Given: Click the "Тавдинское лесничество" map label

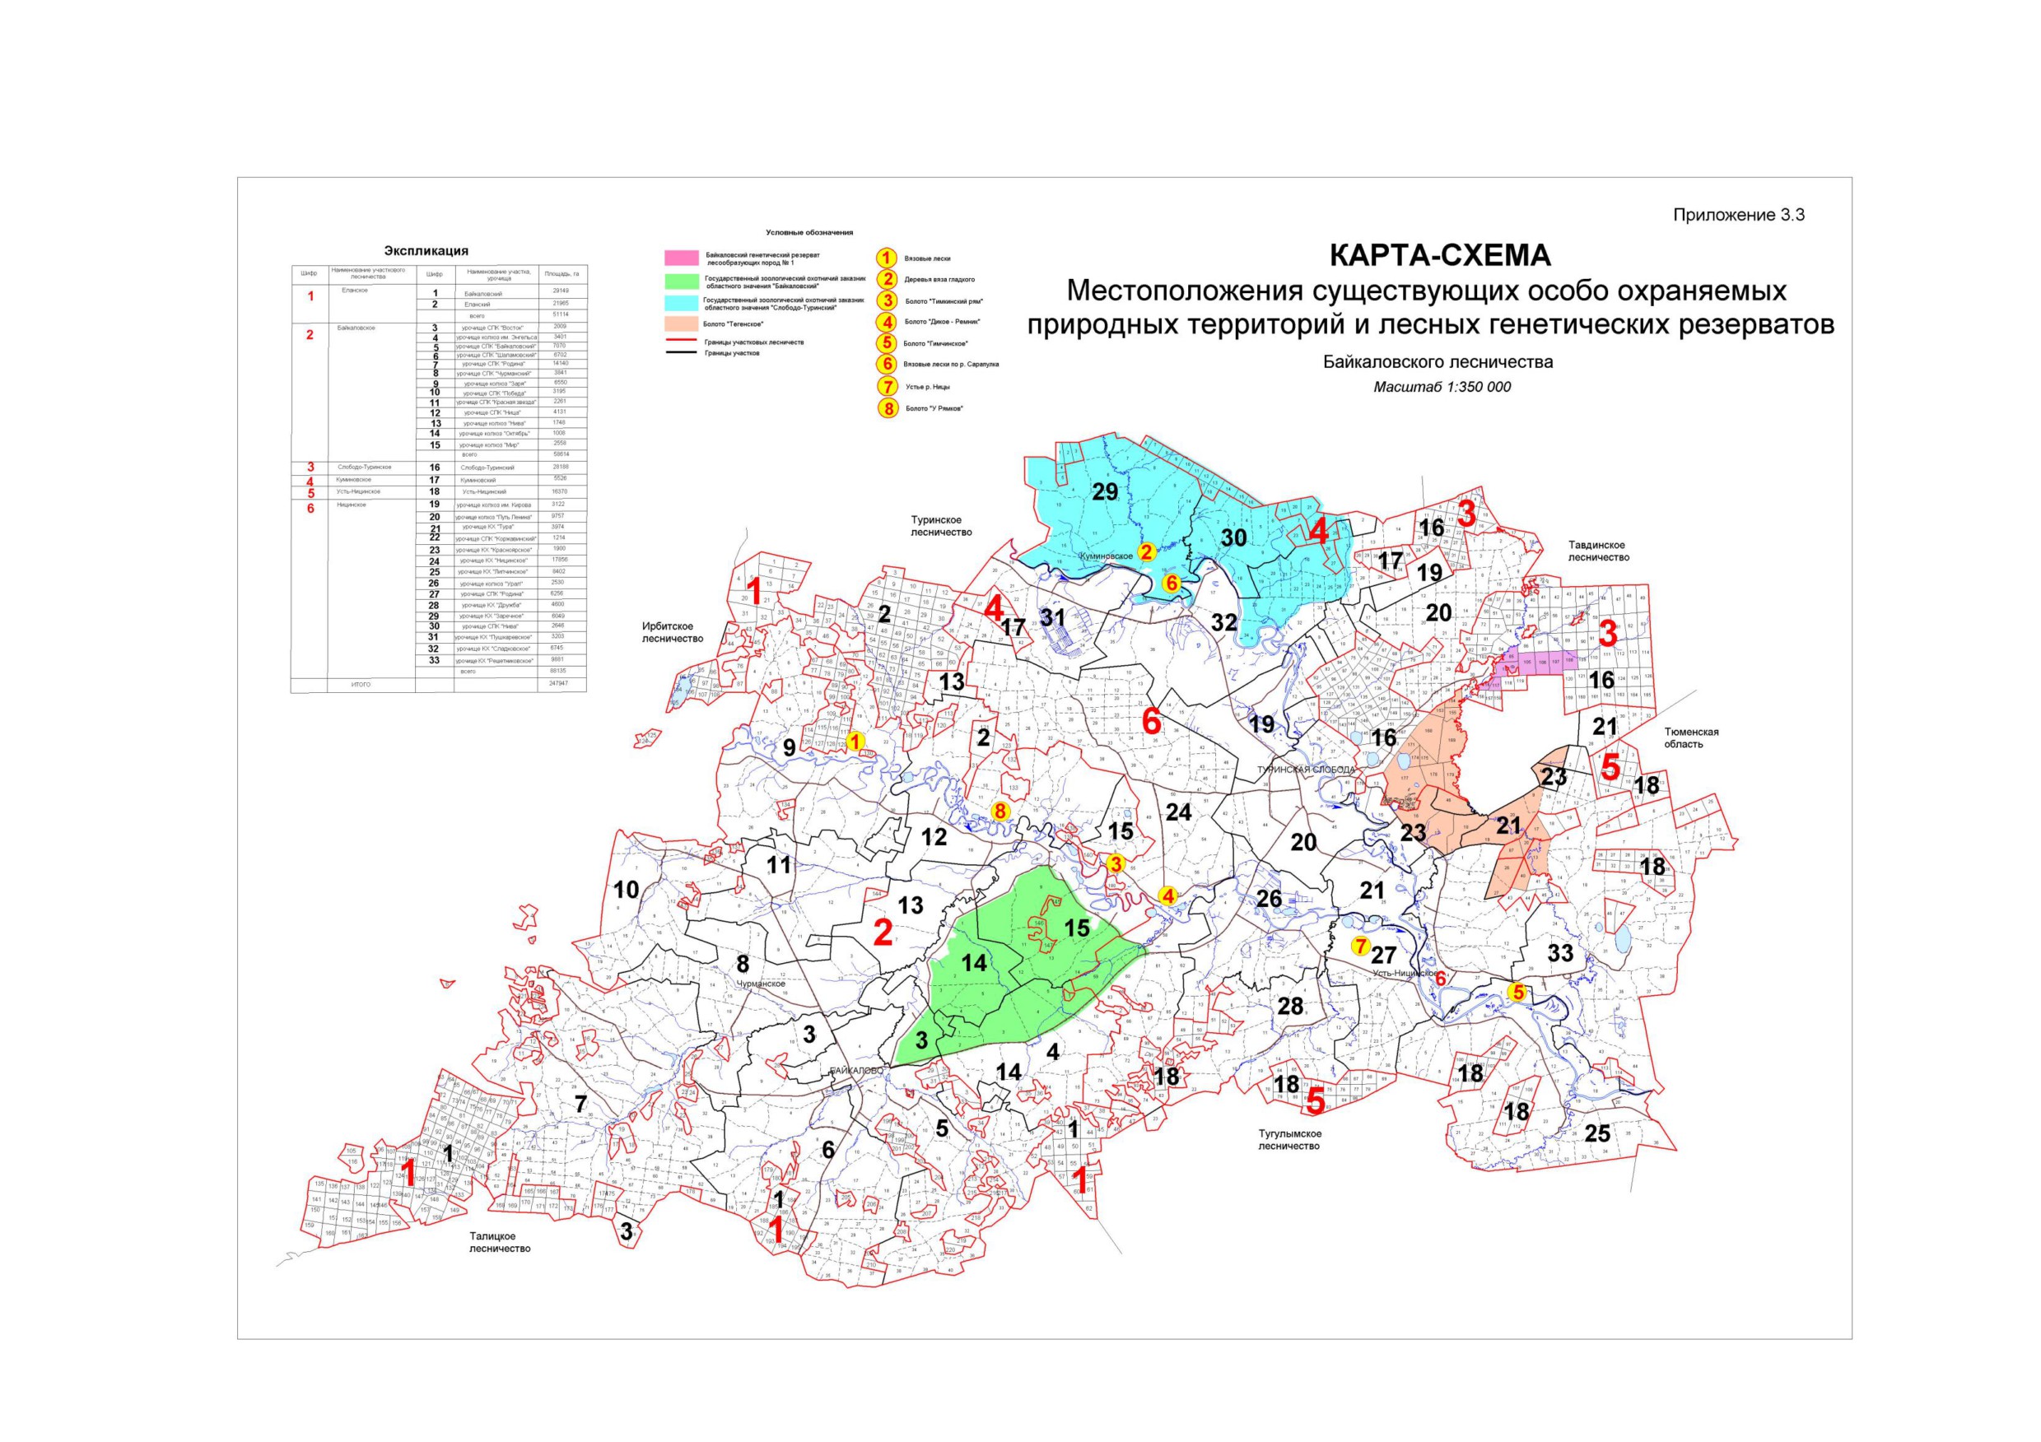Looking at the screenshot, I should (1598, 551).
